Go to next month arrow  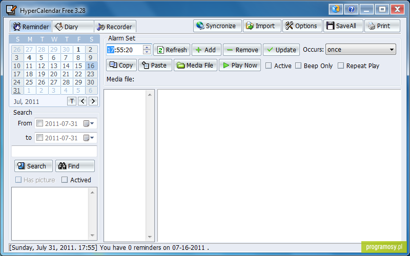click(x=93, y=101)
